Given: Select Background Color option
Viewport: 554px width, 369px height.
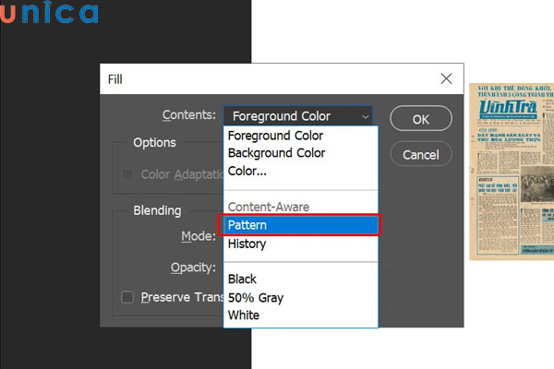Looking at the screenshot, I should tap(276, 153).
